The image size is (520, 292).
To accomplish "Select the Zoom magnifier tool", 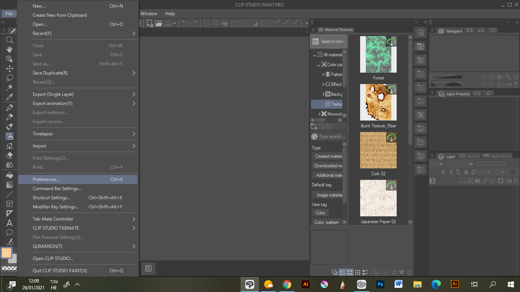I will point(10,40).
